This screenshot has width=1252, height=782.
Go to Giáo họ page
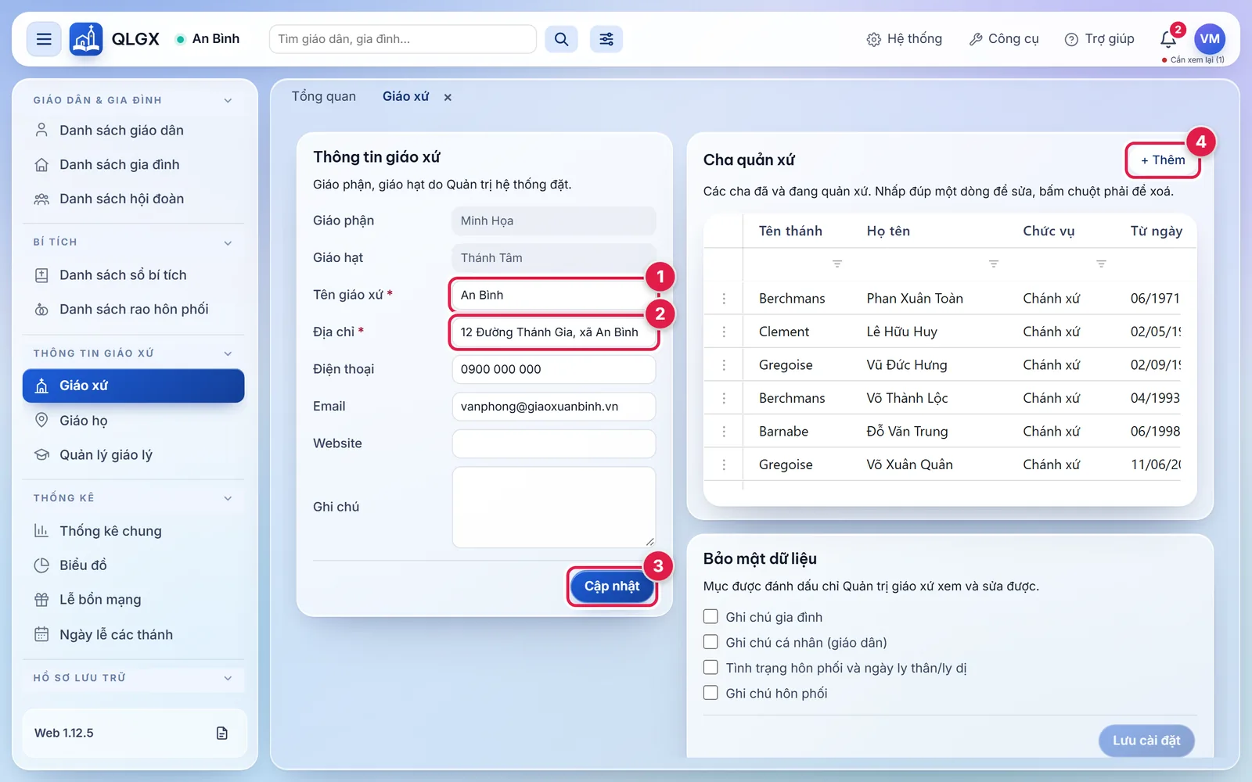click(x=133, y=421)
